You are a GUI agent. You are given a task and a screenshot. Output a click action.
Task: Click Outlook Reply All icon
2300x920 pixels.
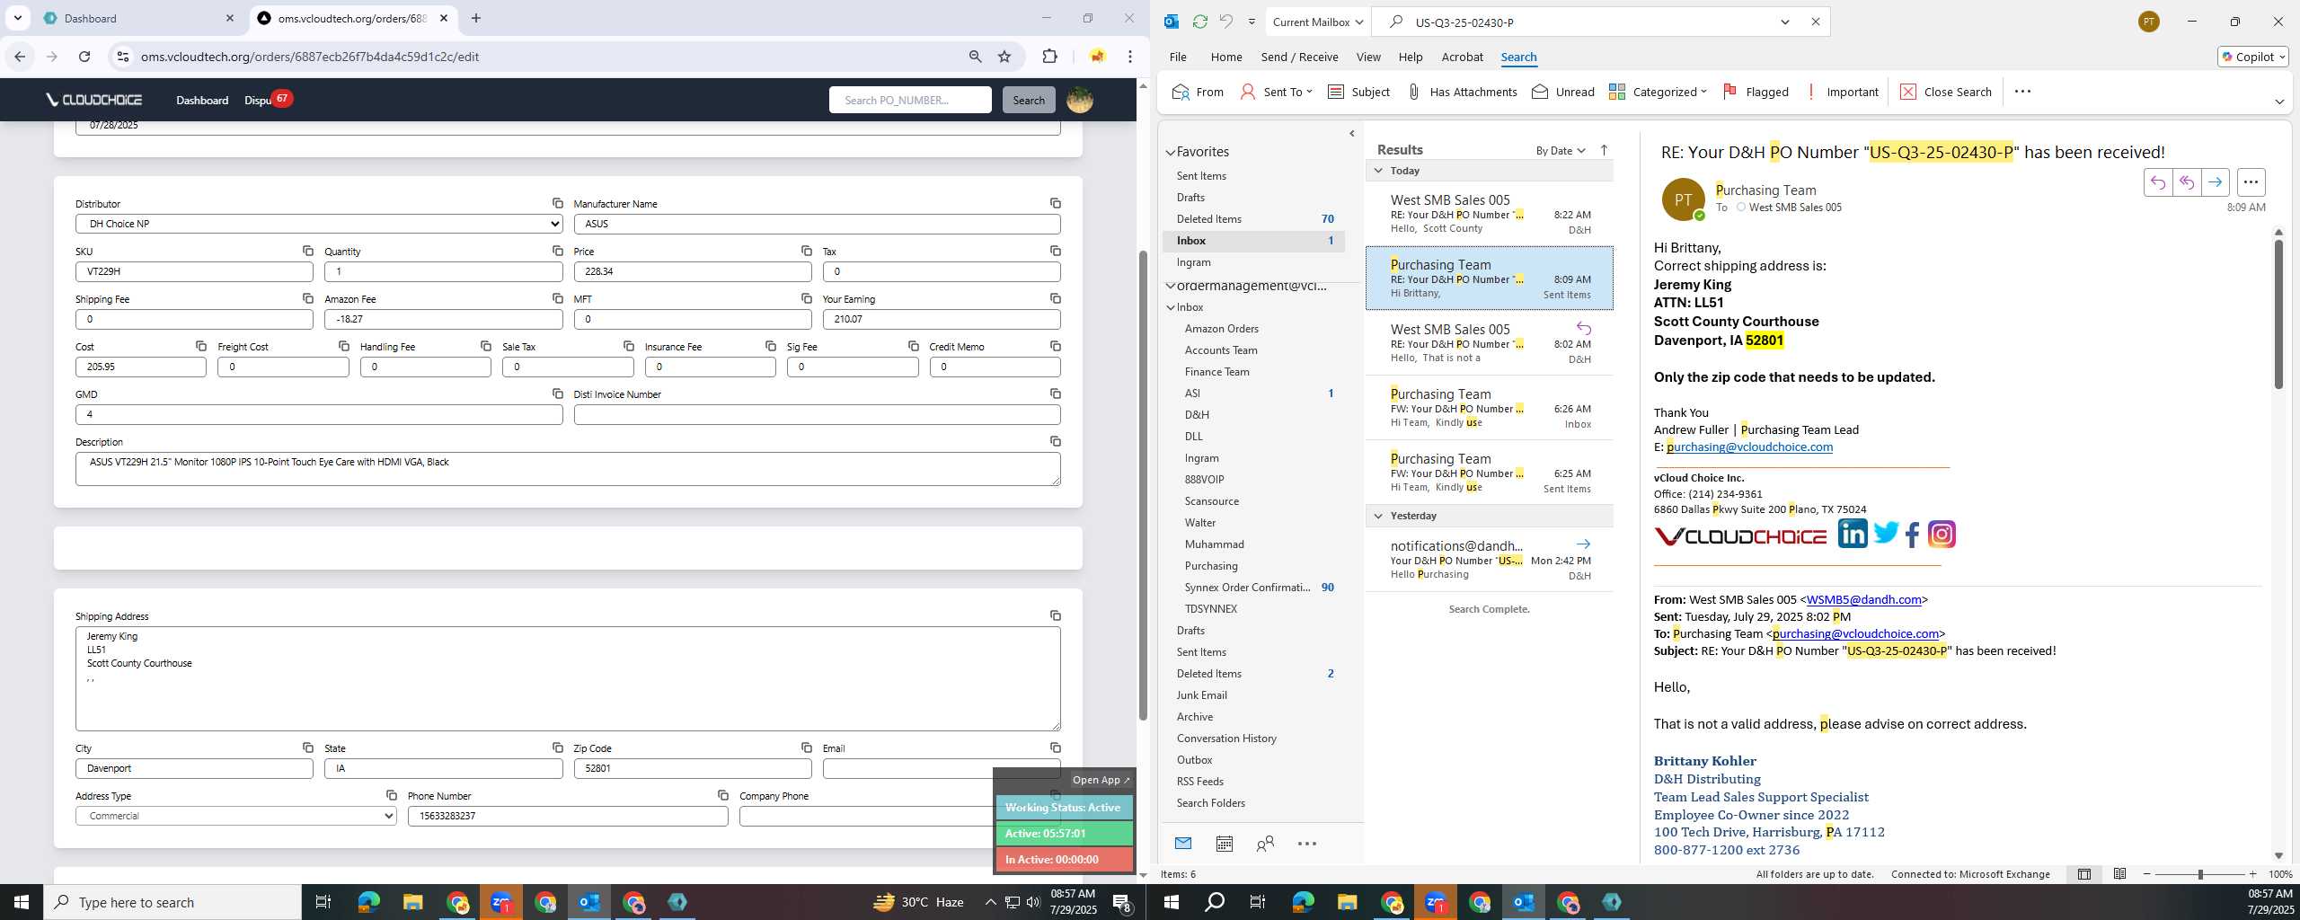coord(2187,182)
